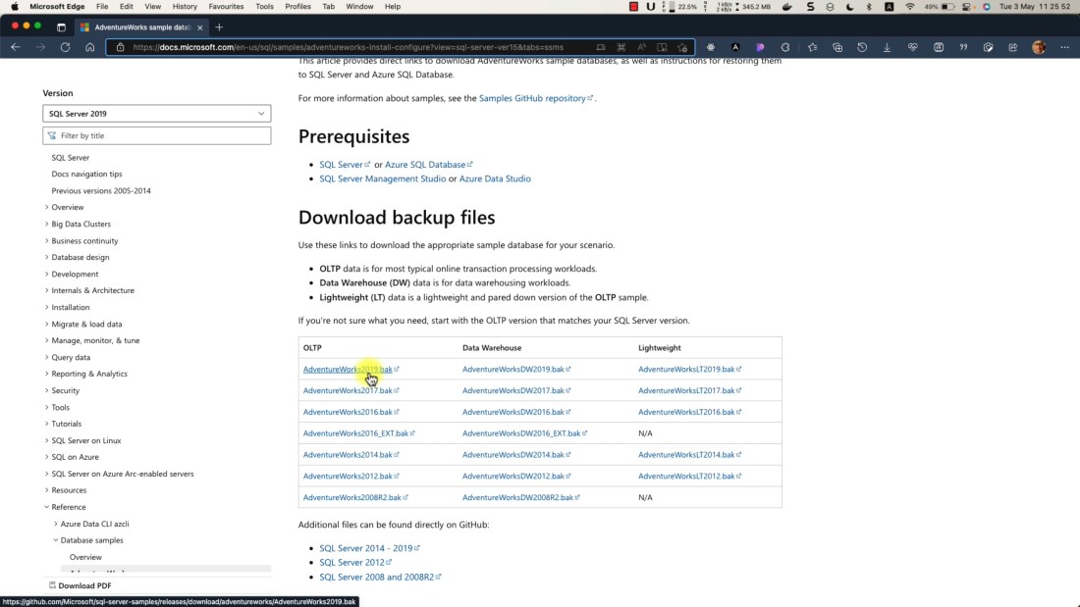Open Downloads toolbar icon
The height and width of the screenshot is (607, 1080).
[888, 47]
